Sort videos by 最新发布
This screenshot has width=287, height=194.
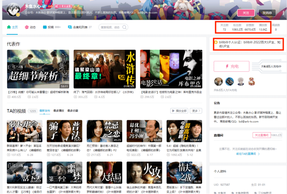pos(45,110)
